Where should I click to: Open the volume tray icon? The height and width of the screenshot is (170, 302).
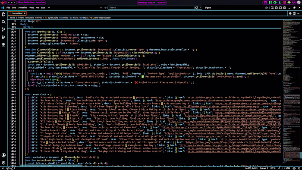(x=275, y=3)
